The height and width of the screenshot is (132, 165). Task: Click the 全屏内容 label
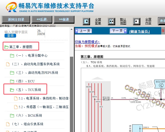148,21
